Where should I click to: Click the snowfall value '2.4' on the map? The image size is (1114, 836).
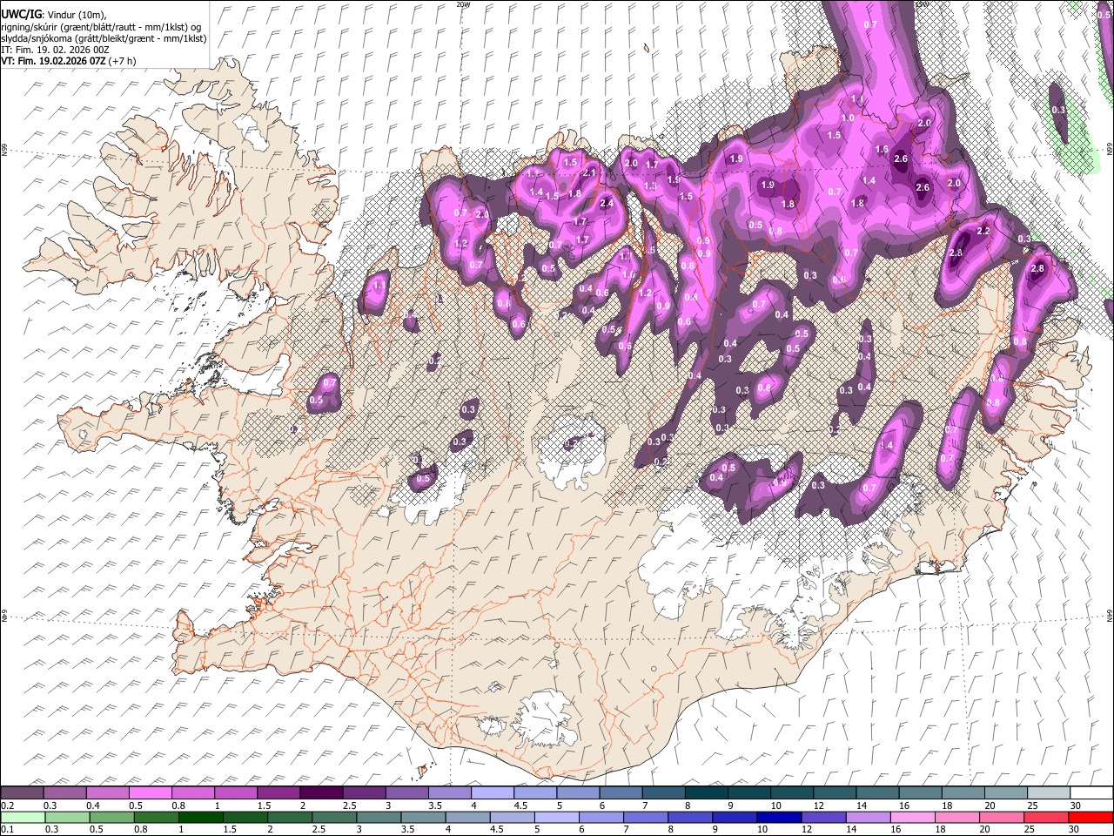(607, 203)
